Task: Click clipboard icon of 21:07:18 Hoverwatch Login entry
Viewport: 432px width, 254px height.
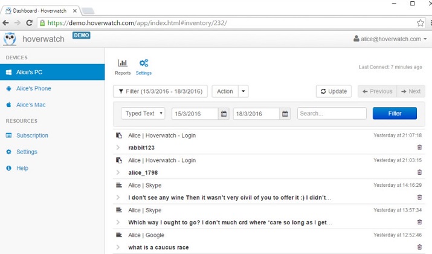Action: [119, 135]
